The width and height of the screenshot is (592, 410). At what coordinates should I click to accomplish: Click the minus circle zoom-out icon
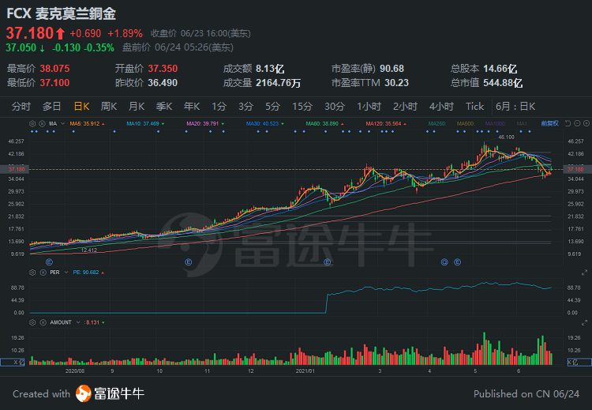(577, 123)
